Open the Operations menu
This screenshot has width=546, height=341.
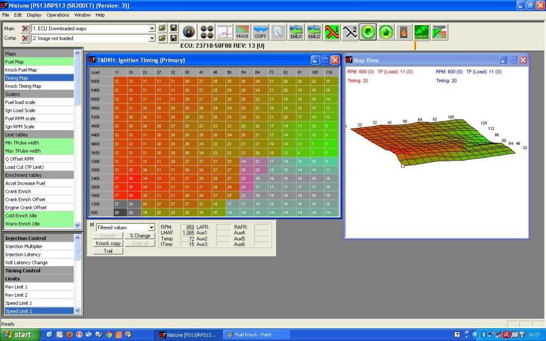tap(58, 15)
